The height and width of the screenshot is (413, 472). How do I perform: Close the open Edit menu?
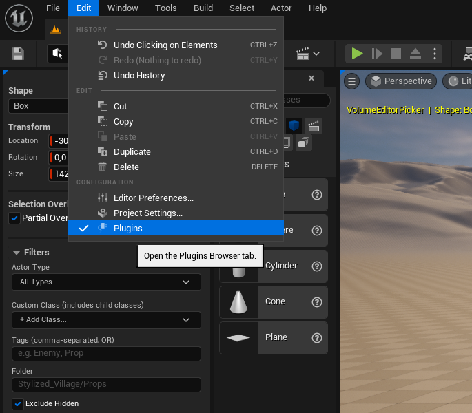83,8
